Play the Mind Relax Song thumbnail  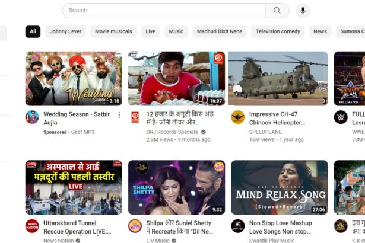[x=280, y=187]
